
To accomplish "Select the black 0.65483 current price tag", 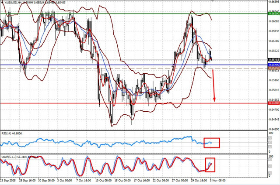I will 274,60.
